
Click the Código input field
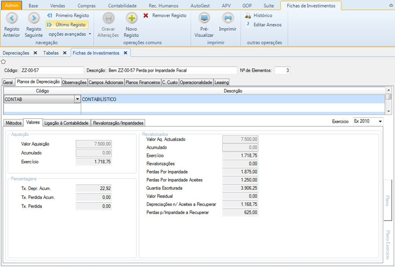(x=51, y=71)
